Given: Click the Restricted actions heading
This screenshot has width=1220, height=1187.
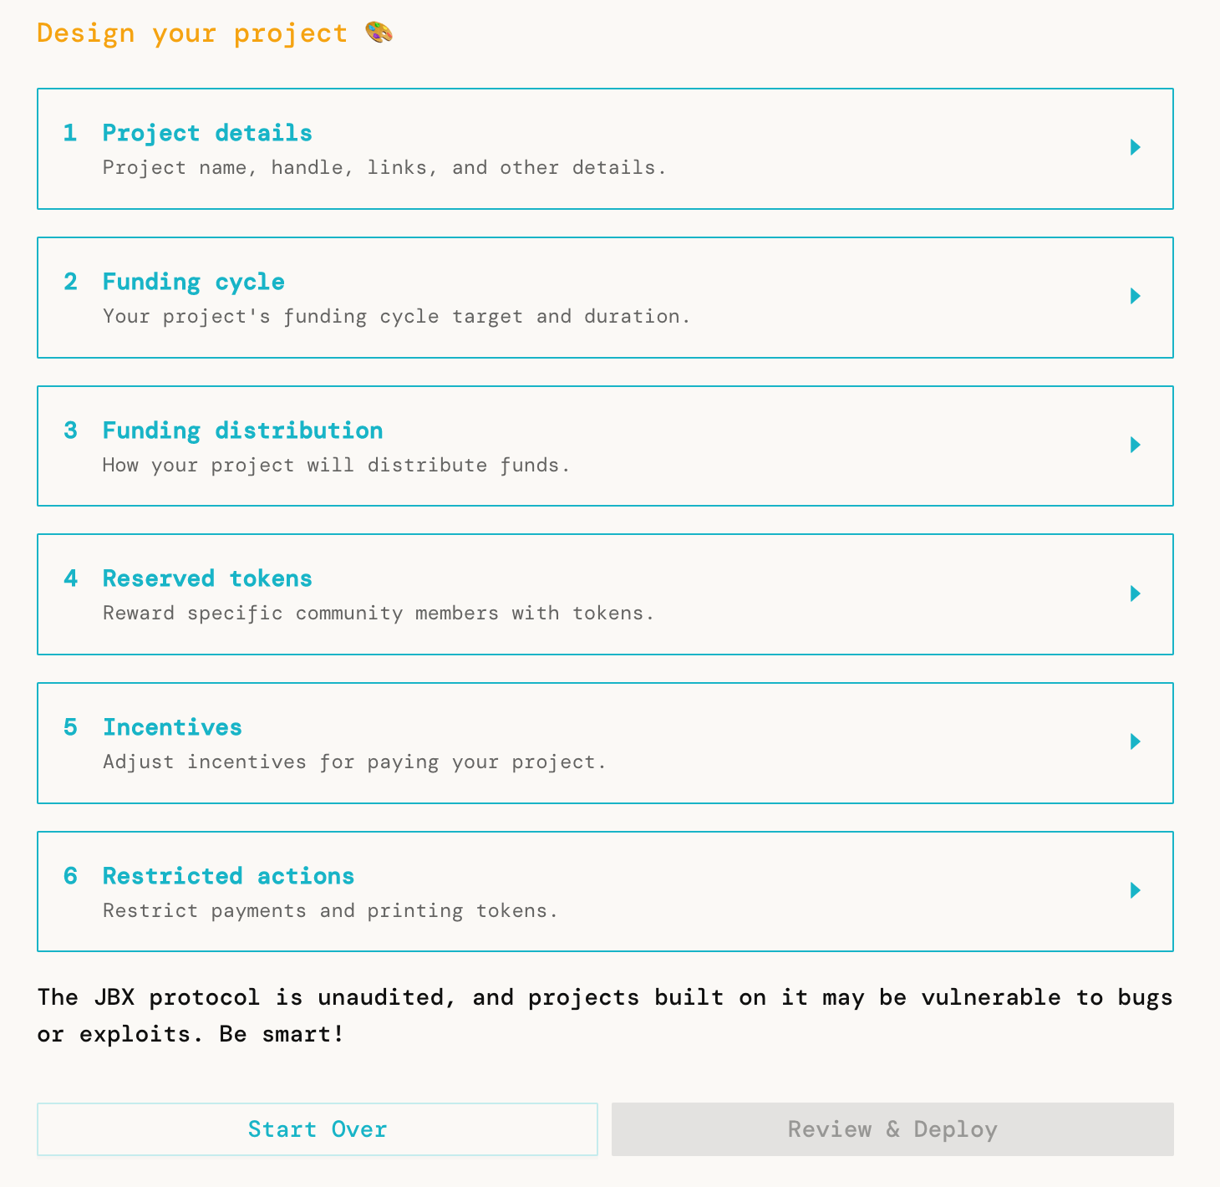Looking at the screenshot, I should click(228, 876).
